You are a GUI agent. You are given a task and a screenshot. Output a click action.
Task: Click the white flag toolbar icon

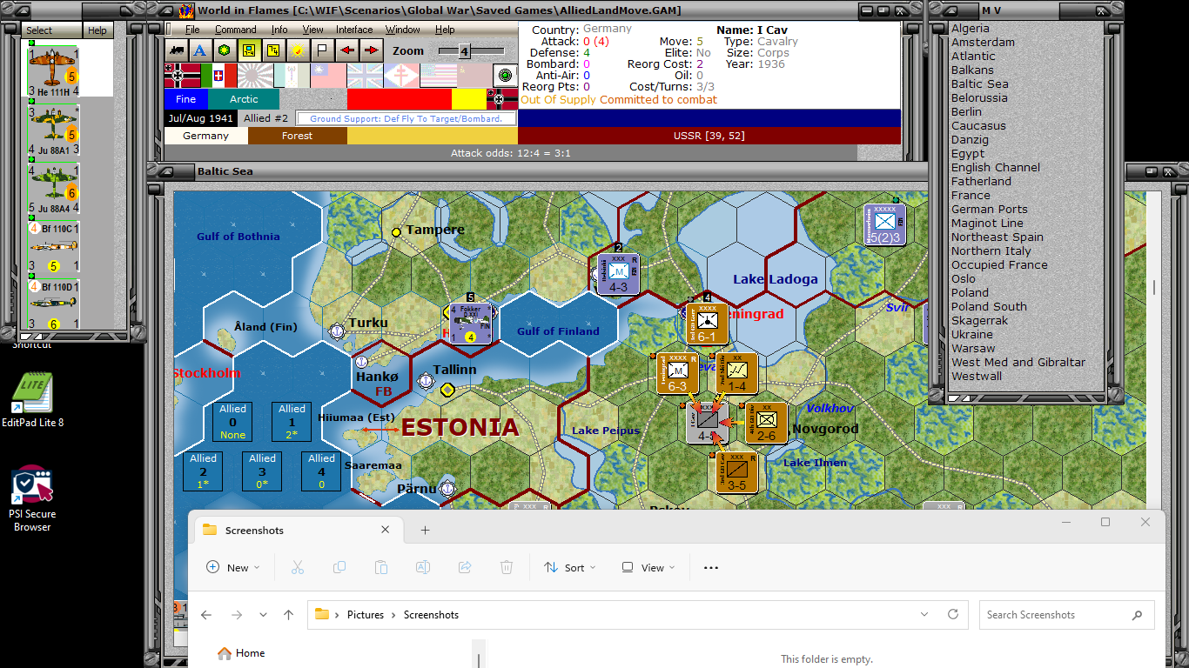(x=321, y=50)
